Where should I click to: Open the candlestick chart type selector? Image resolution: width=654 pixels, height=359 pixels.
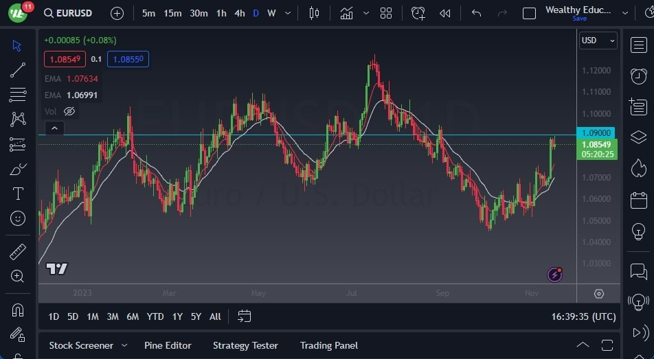coord(314,13)
